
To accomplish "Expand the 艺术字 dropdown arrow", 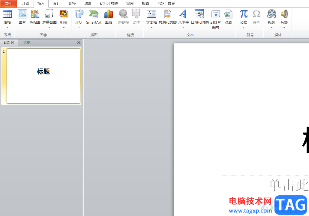I will [x=184, y=27].
